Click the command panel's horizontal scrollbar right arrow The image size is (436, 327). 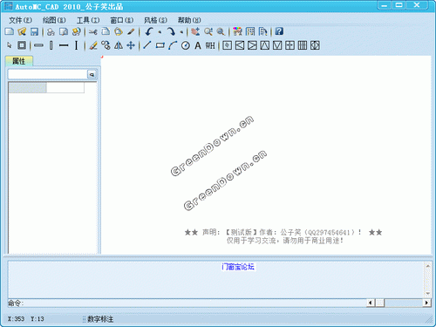[426, 303]
